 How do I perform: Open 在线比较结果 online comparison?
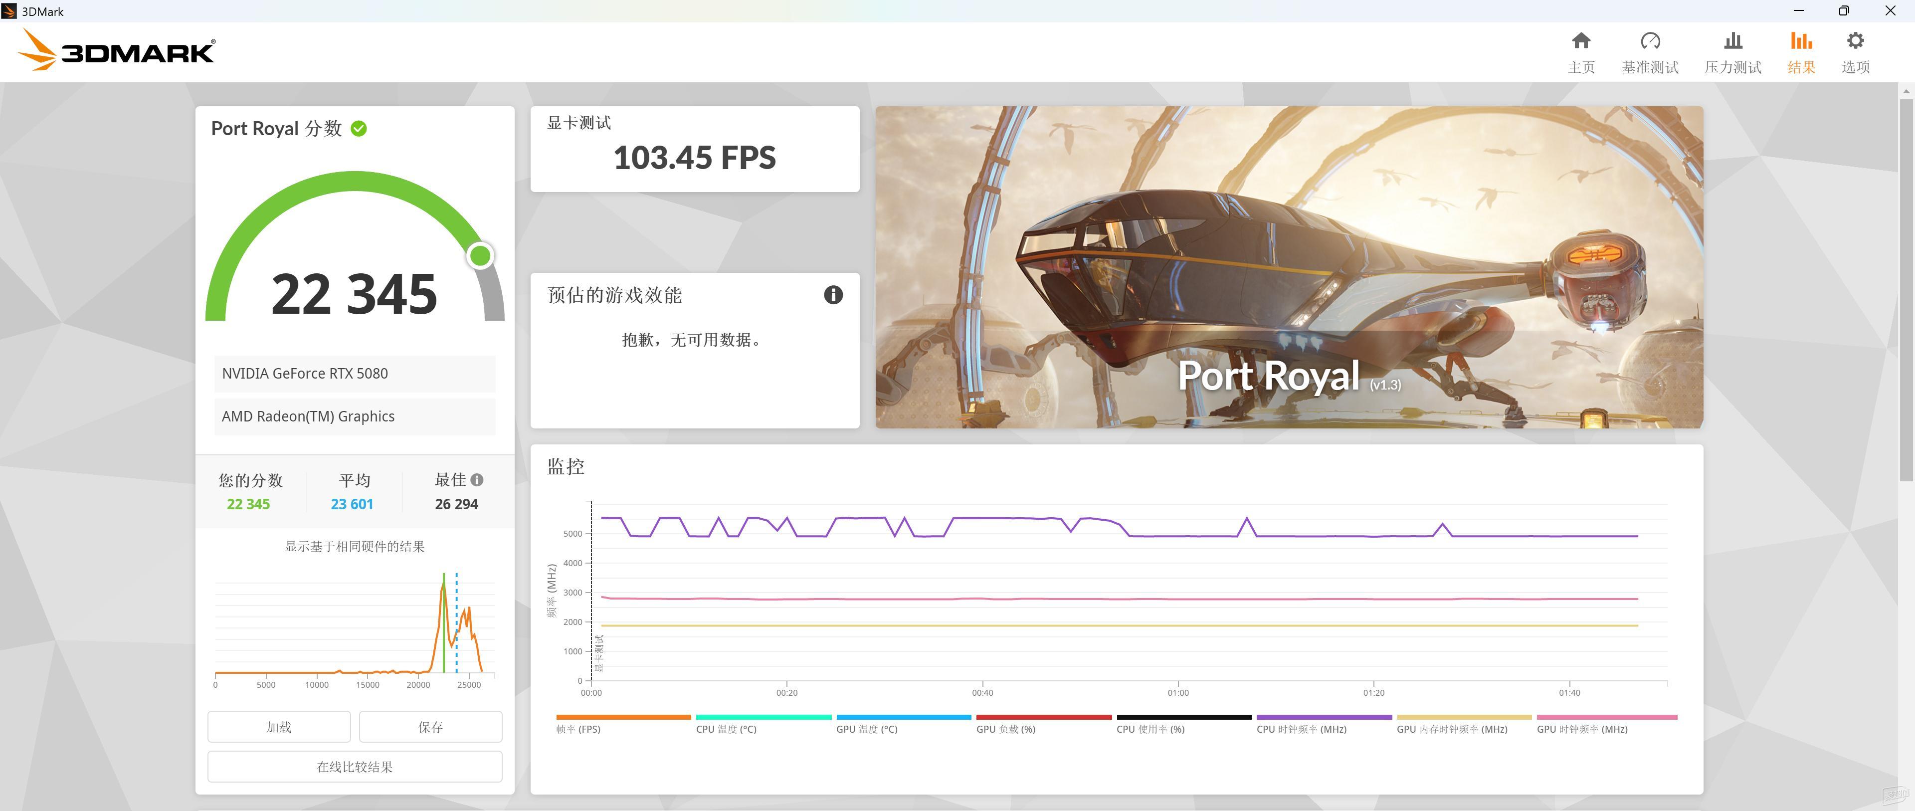(x=355, y=767)
